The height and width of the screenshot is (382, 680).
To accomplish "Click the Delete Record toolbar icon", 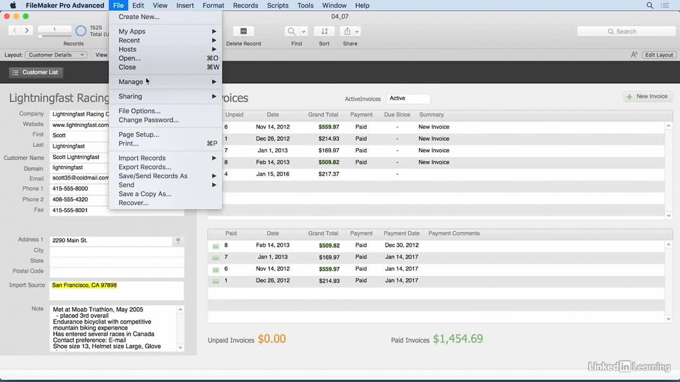I will 244,31.
